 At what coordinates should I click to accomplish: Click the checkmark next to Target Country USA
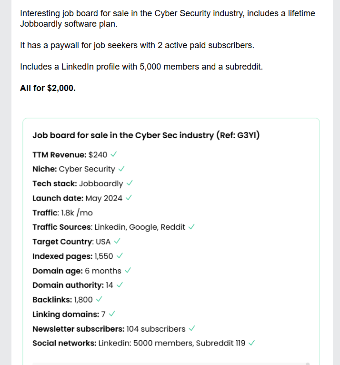[117, 242]
